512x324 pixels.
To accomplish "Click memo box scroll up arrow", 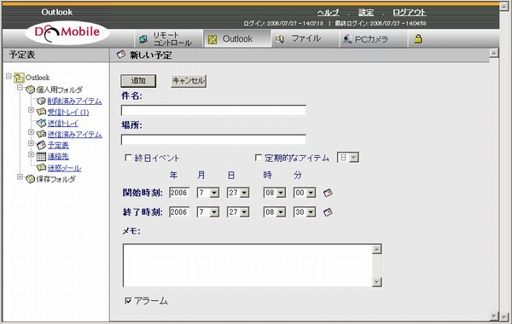I will click(x=377, y=249).
